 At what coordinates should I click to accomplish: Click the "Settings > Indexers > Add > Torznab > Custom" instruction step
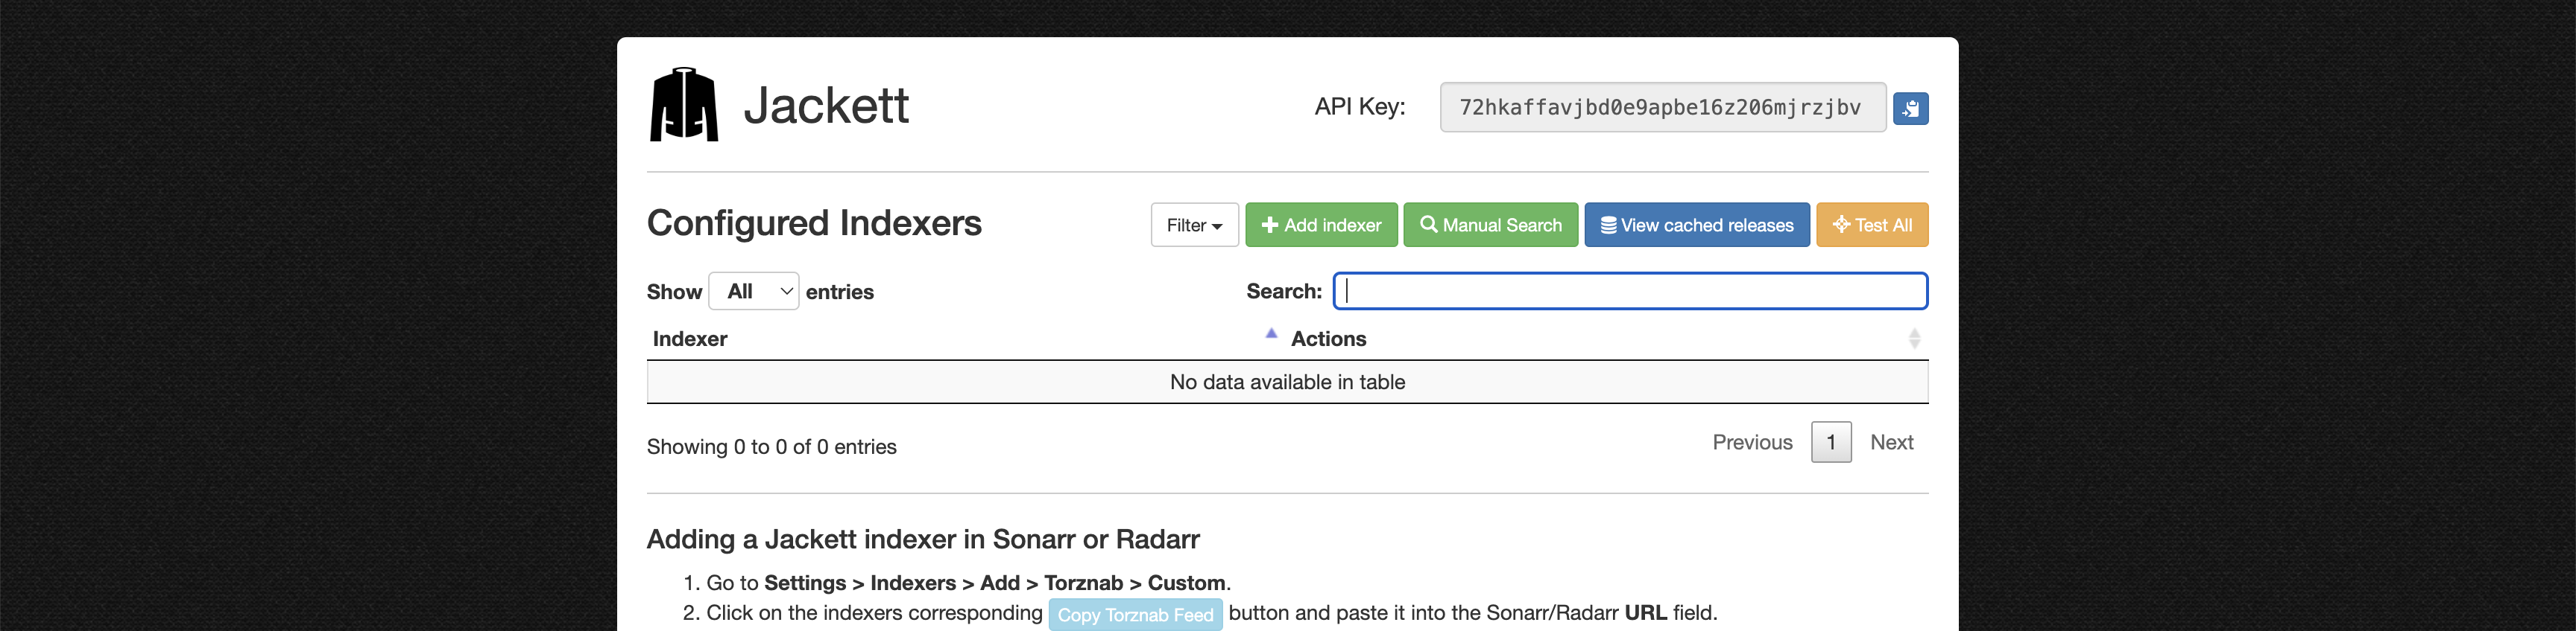coord(995,583)
